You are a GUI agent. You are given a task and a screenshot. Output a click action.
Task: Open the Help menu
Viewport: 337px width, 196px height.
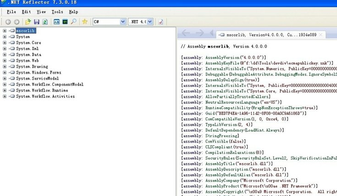(73, 12)
